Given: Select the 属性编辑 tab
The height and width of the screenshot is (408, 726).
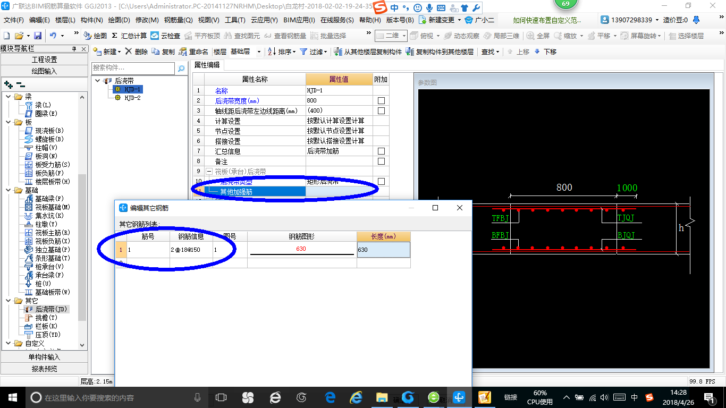Looking at the screenshot, I should 207,65.
